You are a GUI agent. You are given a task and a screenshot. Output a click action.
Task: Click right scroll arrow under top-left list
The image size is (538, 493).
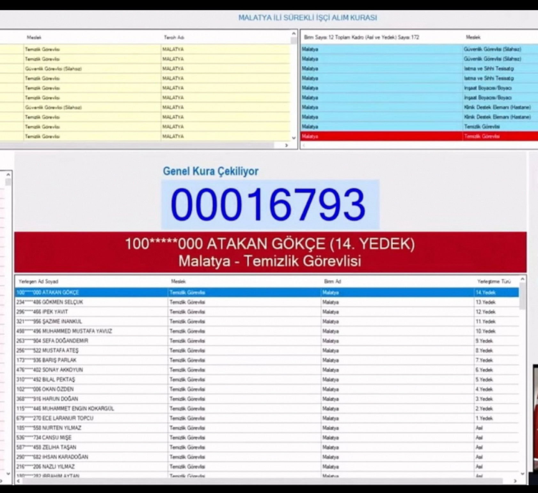(x=286, y=145)
